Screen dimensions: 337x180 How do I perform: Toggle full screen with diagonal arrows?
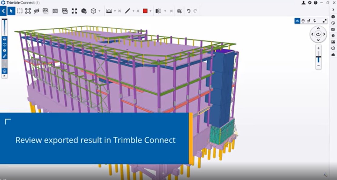(325, 21)
